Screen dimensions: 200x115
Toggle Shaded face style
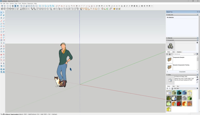pos(13,6)
